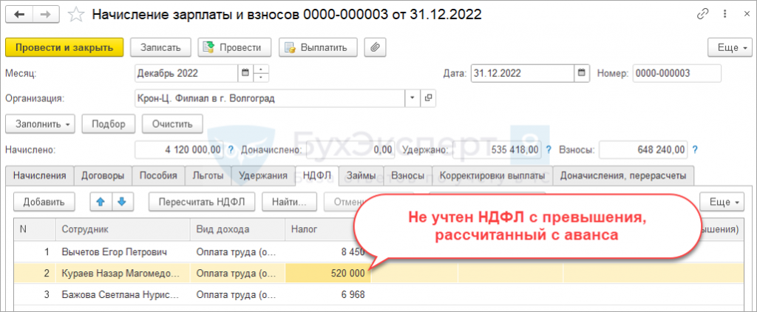Sort by the Сотрудник column header
Image resolution: width=757 pixels, height=312 pixels.
(123, 230)
